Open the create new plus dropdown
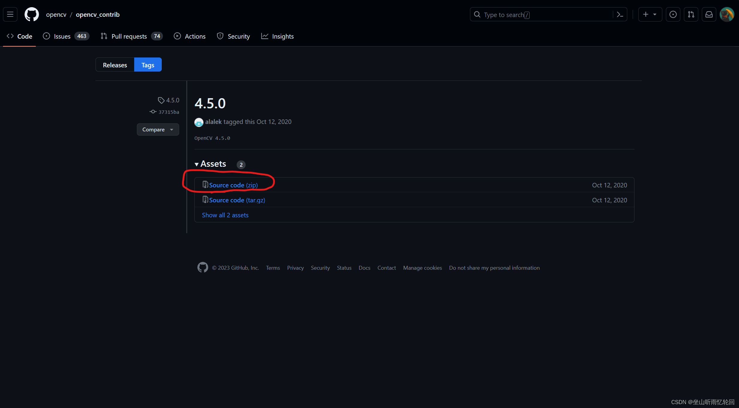Image resolution: width=739 pixels, height=408 pixels. tap(649, 14)
